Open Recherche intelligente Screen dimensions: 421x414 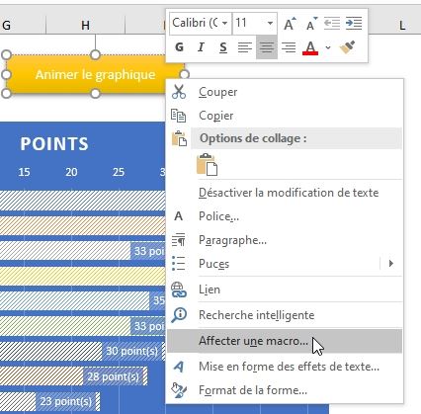[285, 315]
